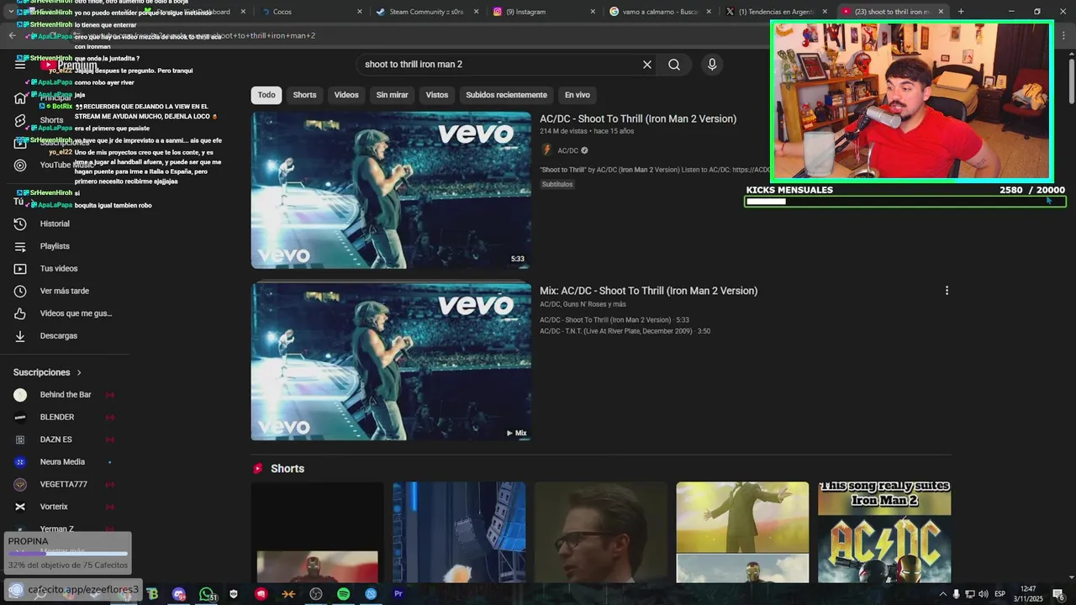Open the taskbar clock and date

point(1028,594)
